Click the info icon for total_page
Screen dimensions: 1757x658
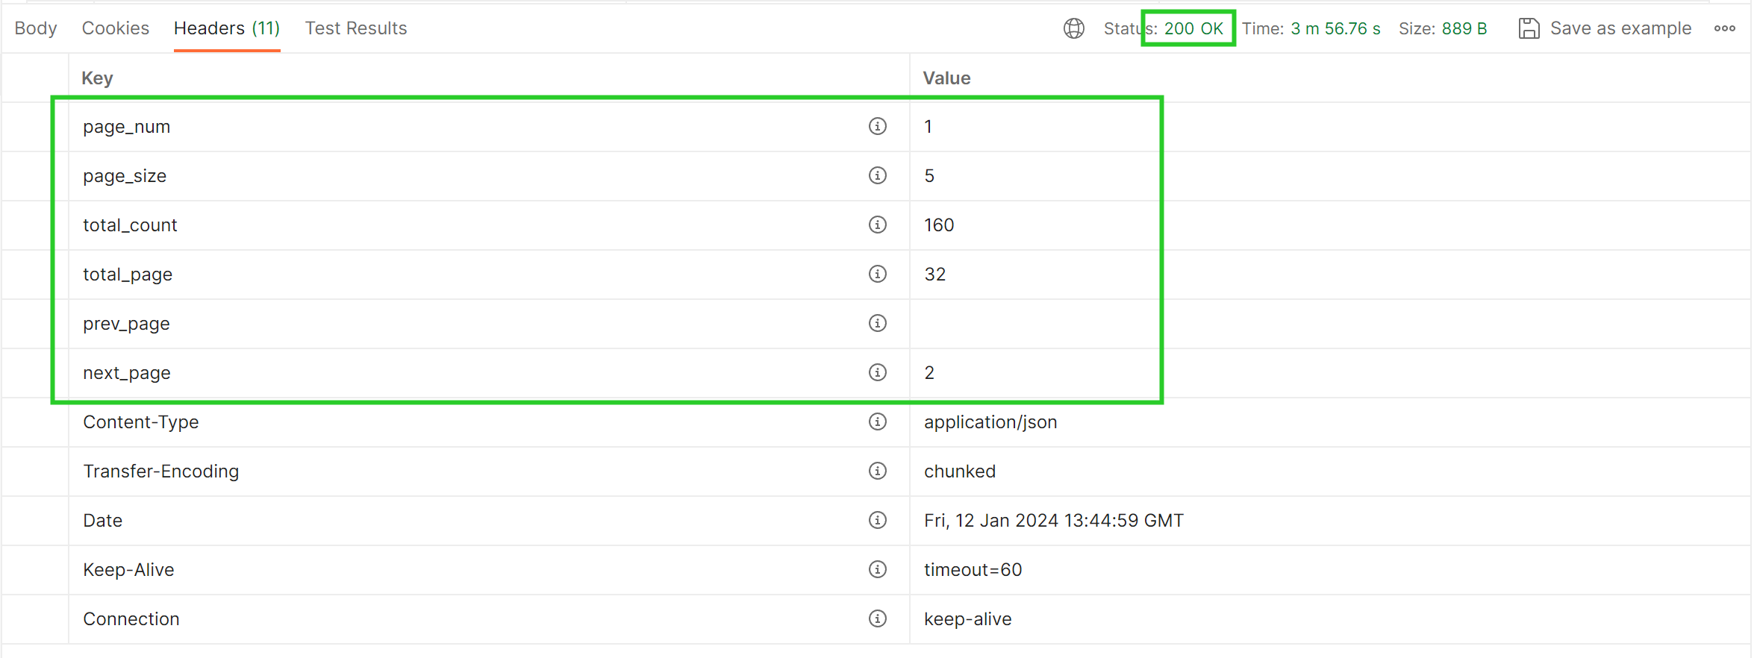coord(877,274)
